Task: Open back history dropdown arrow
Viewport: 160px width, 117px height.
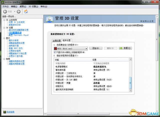Action: [14, 12]
